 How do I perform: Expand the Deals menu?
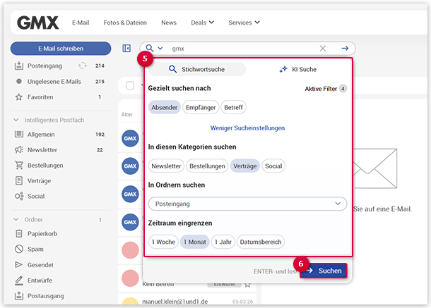click(203, 23)
